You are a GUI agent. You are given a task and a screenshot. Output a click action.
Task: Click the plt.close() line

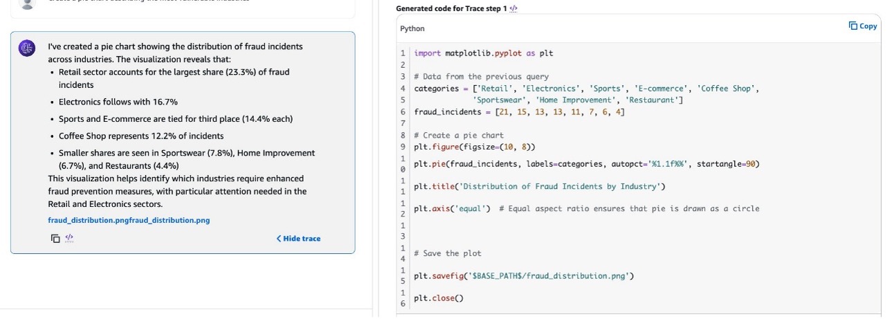tap(438, 298)
